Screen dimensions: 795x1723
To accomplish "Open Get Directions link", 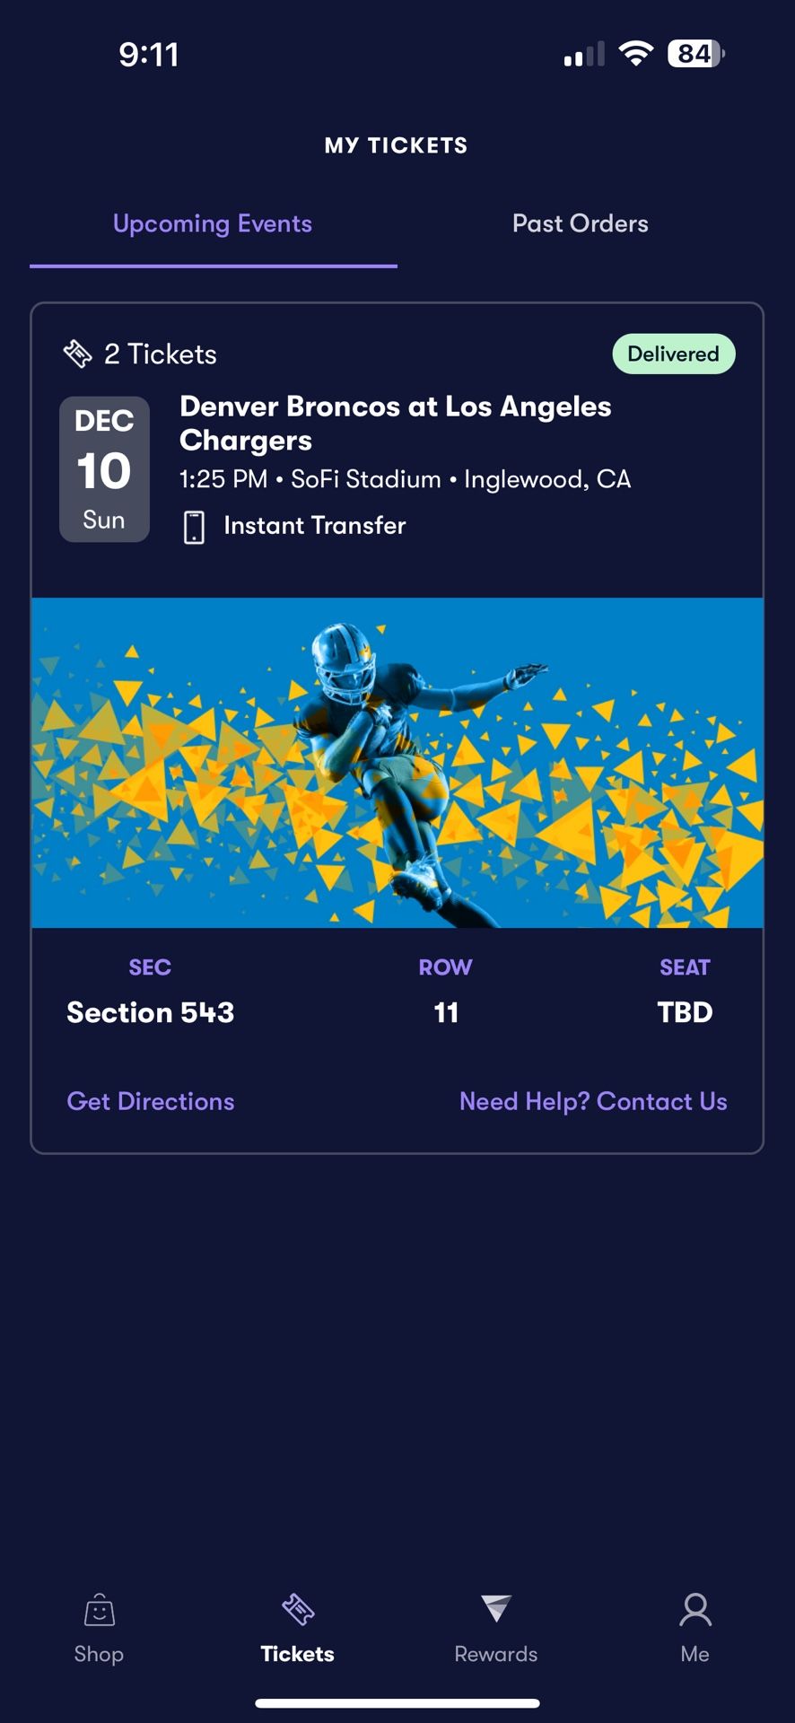I will pyautogui.click(x=151, y=1101).
